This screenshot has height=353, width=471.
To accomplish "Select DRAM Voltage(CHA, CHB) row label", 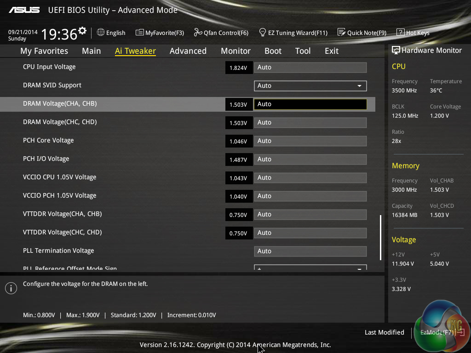I will 60,103.
